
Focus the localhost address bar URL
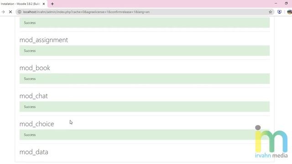point(86,12)
